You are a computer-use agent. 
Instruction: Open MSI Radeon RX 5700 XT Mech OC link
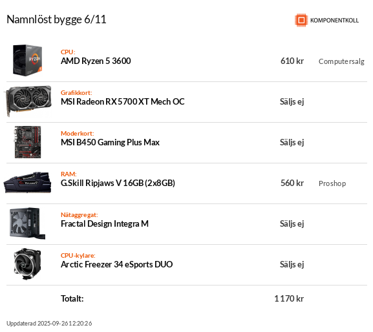coord(123,101)
